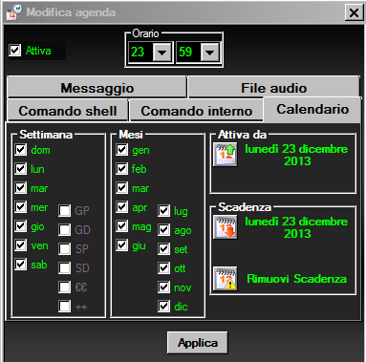This screenshot has width=366, height=362.
Task: Click the app icon in the title bar
Action: pos(14,12)
